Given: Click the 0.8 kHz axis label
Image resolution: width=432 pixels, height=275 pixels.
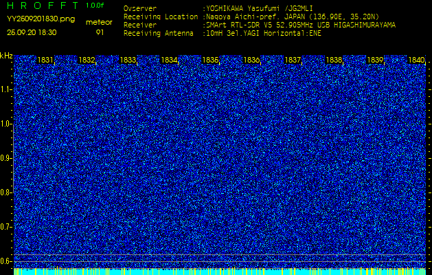Looking at the screenshot, I should pyautogui.click(x=5, y=192).
